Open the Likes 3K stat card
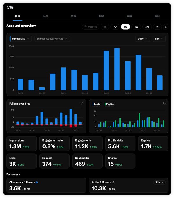174x198 pixels. [x=21, y=161]
